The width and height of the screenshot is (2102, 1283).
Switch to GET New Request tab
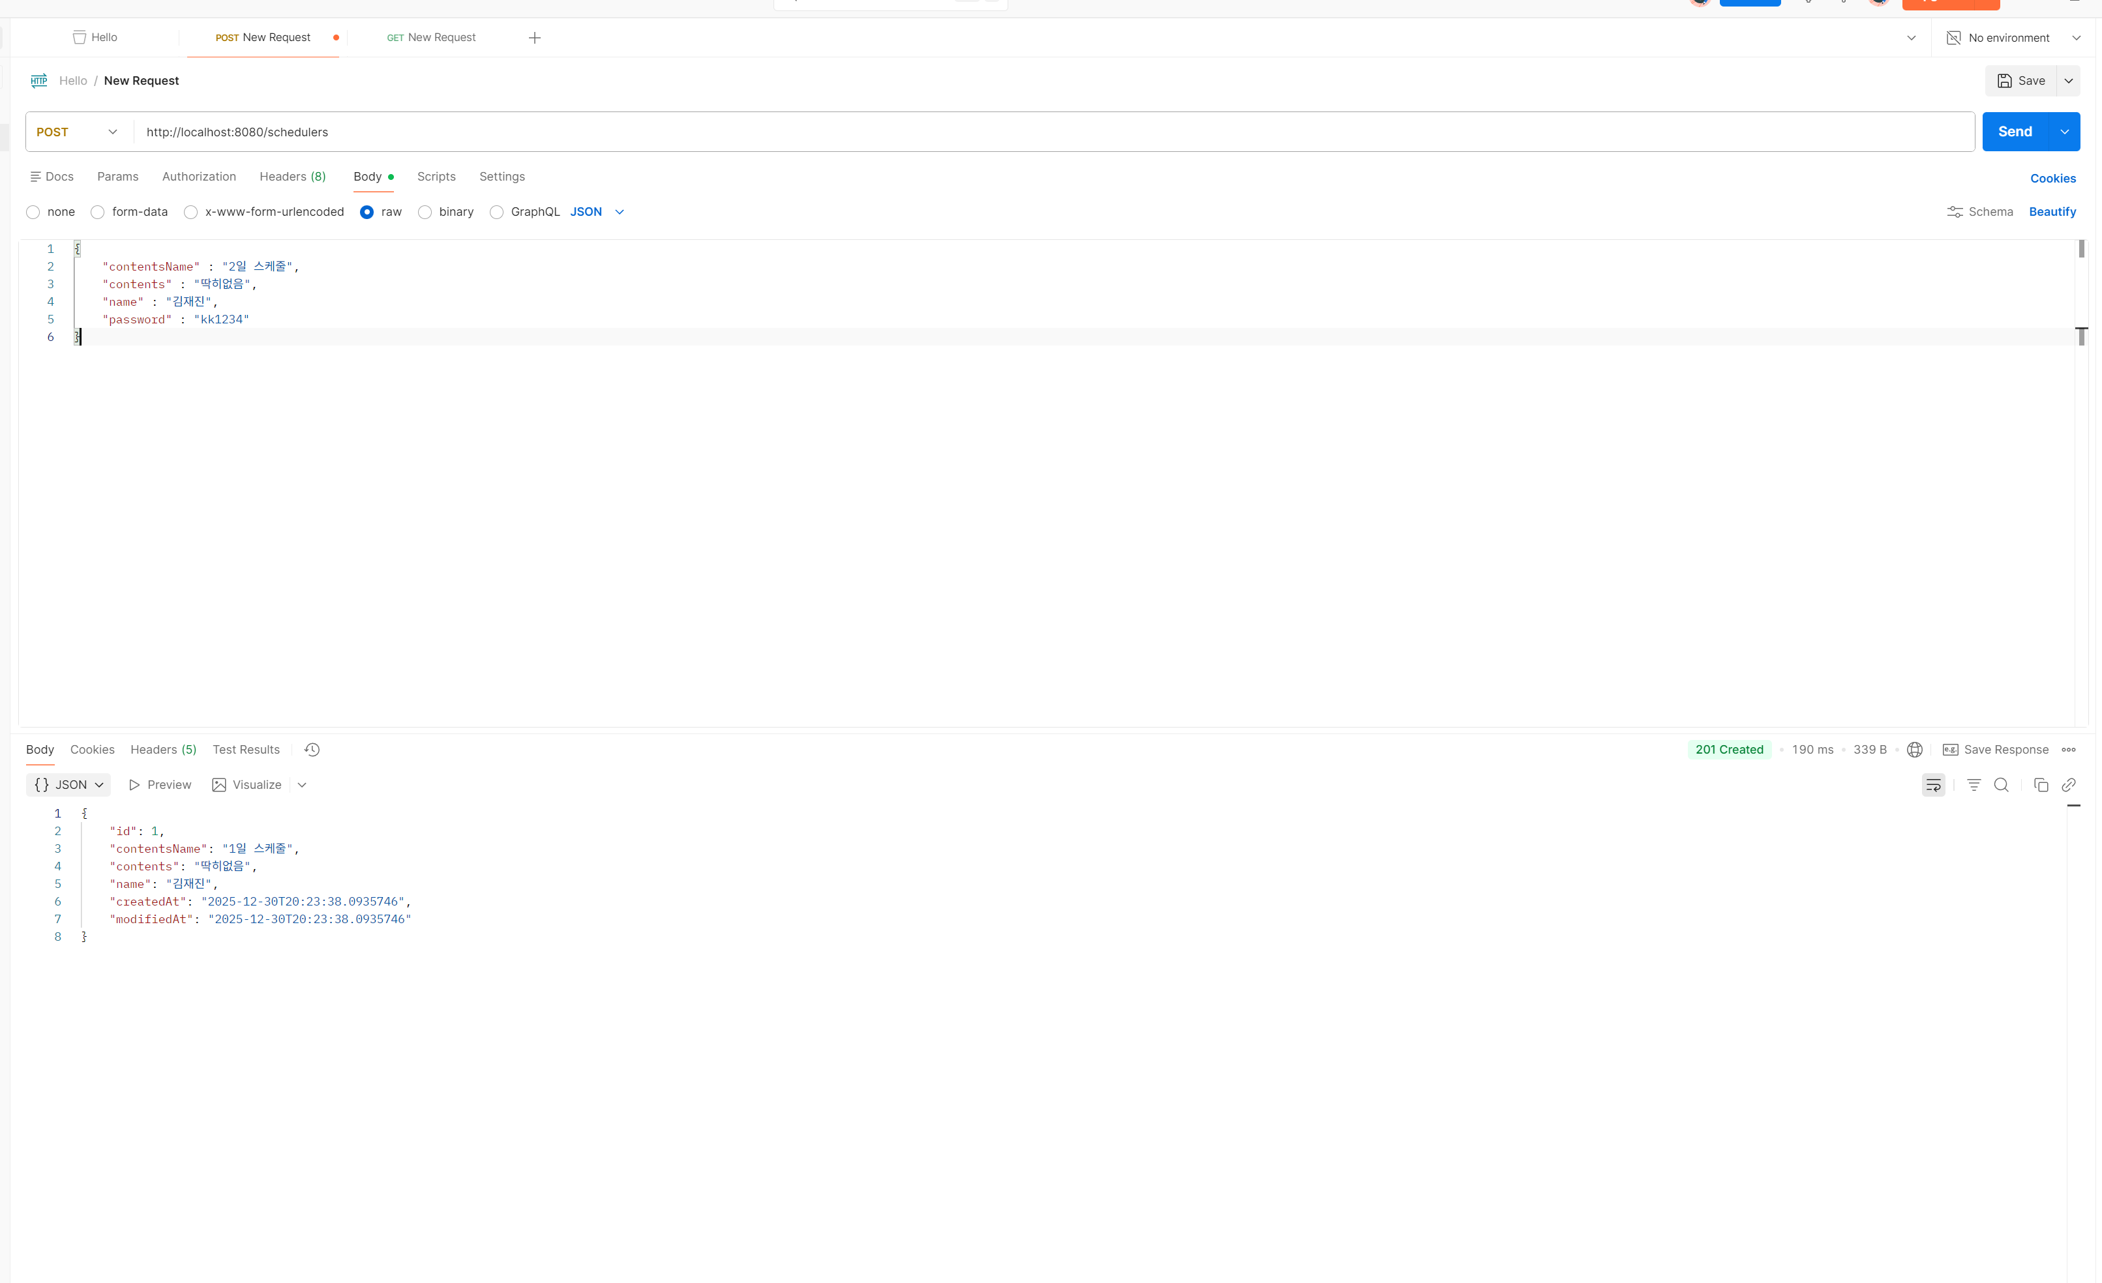coord(432,38)
